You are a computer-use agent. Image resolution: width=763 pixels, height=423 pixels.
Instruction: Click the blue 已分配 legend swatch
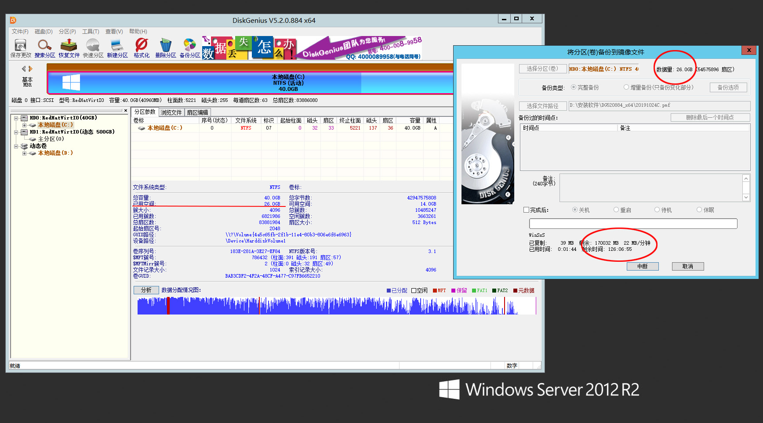(389, 291)
